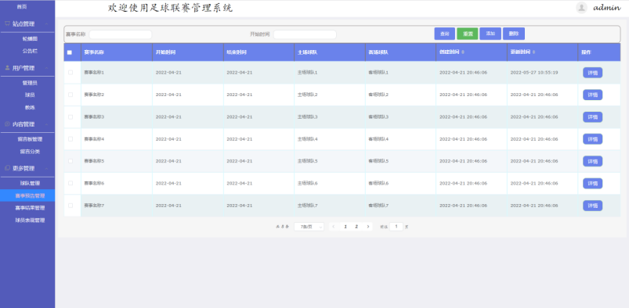Go to the previous page arrow
The height and width of the screenshot is (308, 629).
tap(334, 227)
